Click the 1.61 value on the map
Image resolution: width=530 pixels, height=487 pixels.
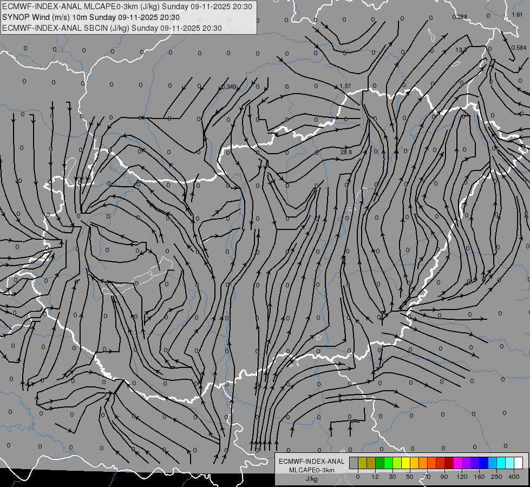click(517, 15)
